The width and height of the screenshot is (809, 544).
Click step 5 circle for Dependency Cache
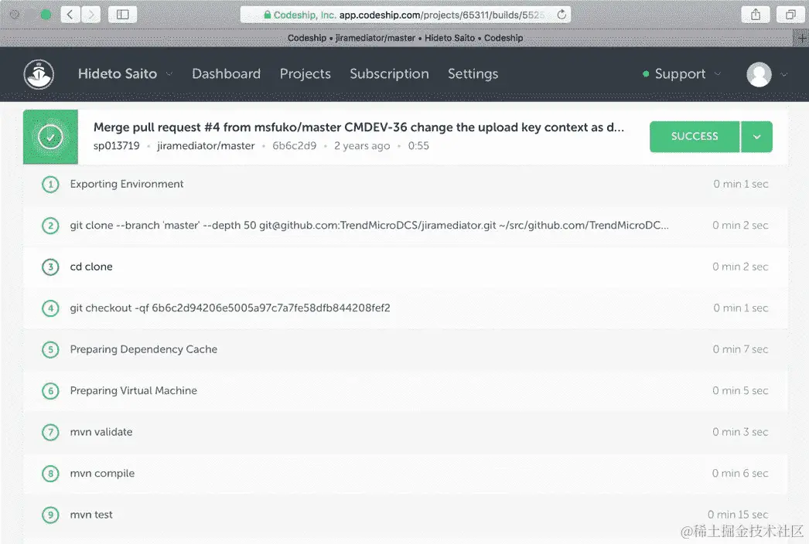[50, 349]
